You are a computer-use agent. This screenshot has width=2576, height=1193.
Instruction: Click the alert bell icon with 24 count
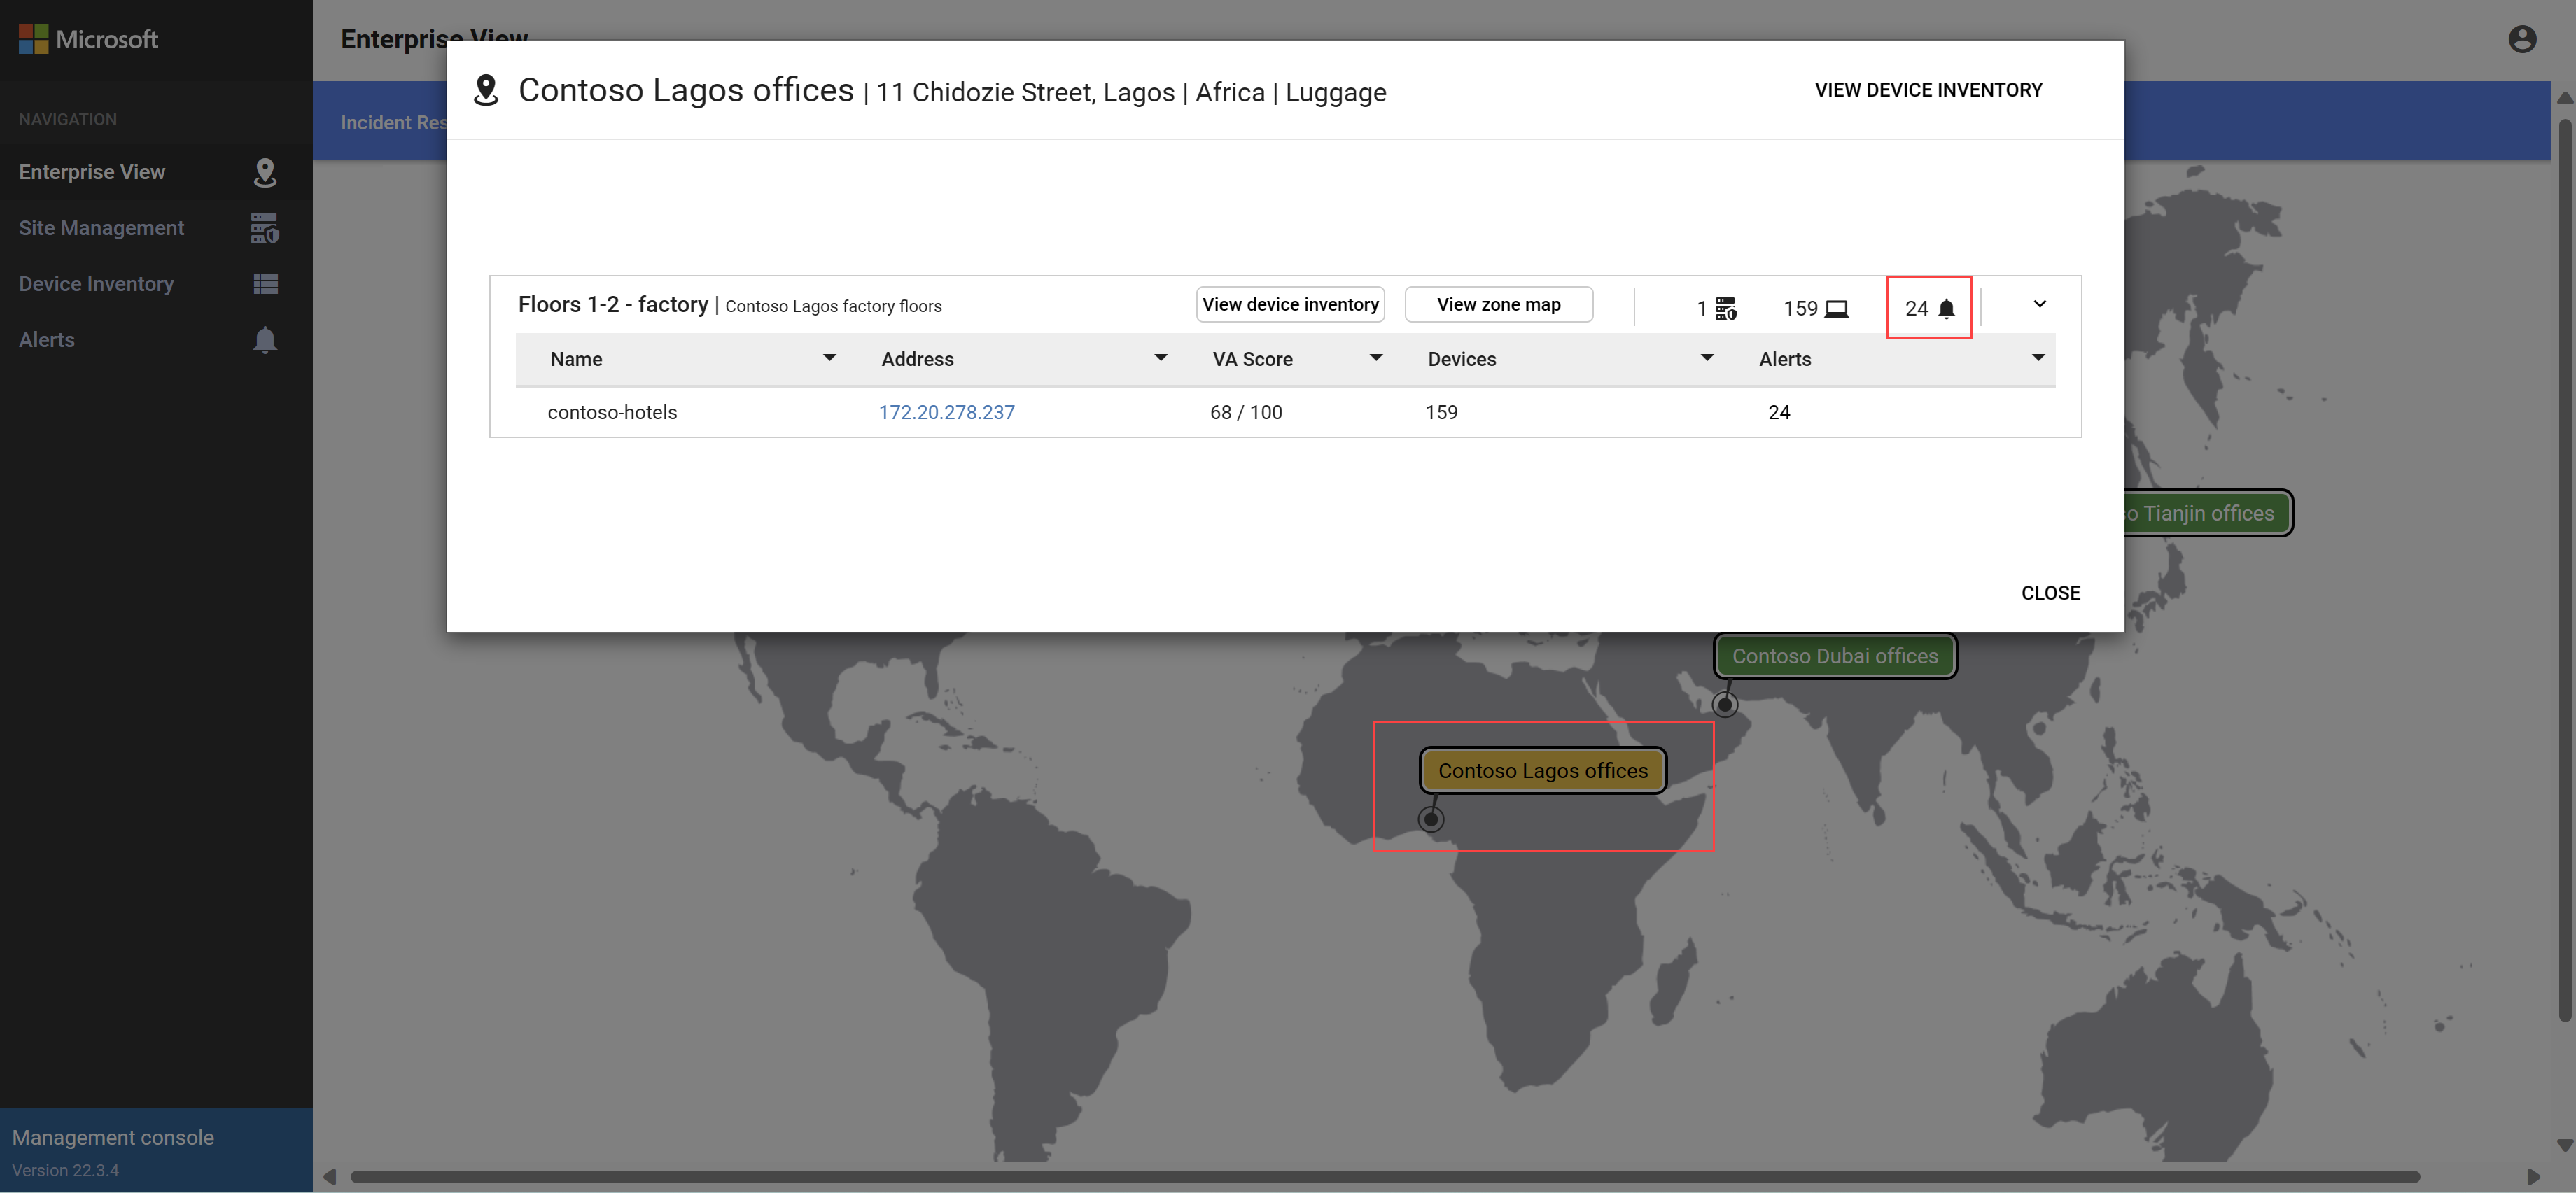1931,306
